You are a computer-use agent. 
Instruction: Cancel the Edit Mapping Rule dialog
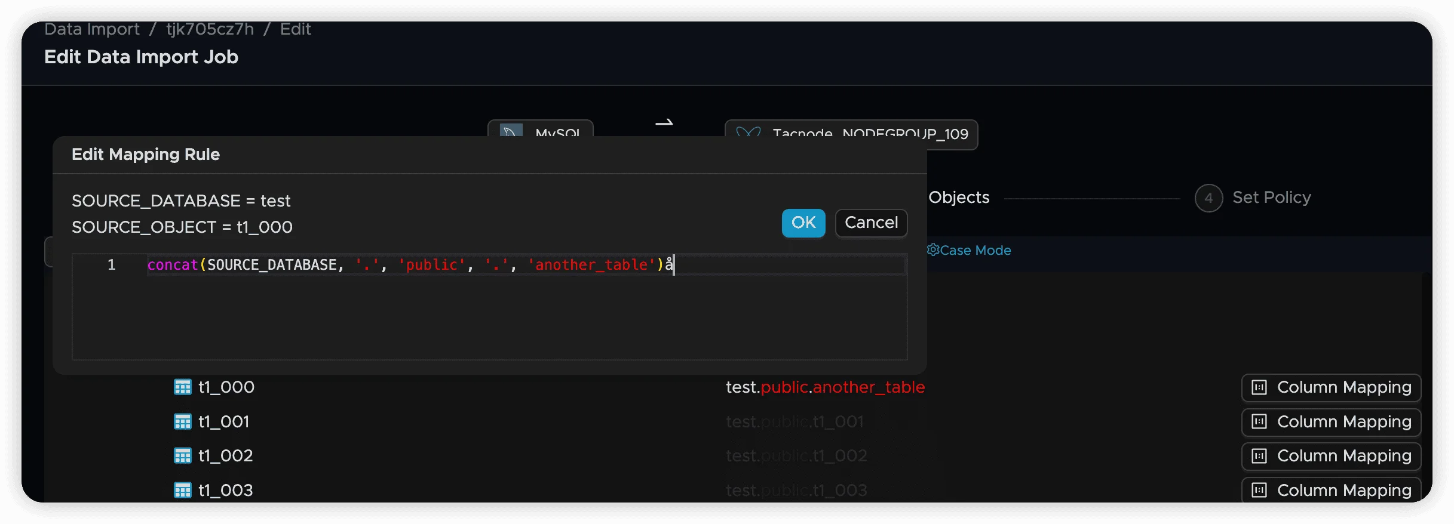click(870, 223)
